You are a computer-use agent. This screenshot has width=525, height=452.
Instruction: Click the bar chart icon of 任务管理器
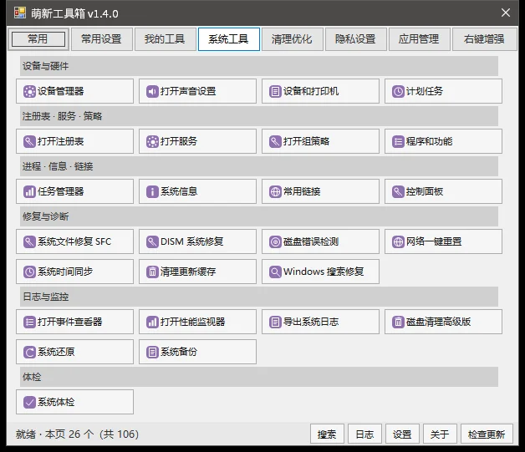[x=29, y=191]
